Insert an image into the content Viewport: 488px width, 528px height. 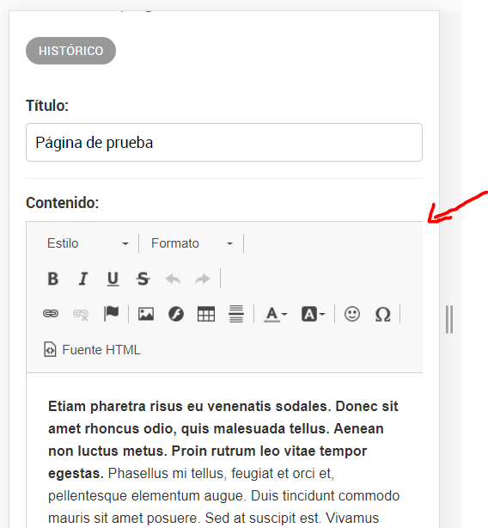(x=146, y=314)
